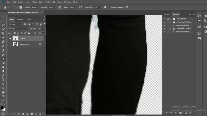
Task: Select the Lasso tool
Action: click(3, 25)
